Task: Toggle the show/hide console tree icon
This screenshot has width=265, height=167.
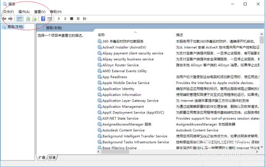Action: click(20, 19)
